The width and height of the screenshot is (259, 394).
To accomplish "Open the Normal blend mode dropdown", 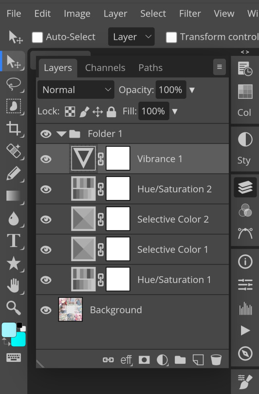I will tap(76, 90).
